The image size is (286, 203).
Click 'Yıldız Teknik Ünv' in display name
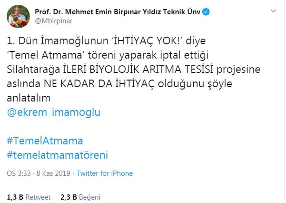click(171, 12)
